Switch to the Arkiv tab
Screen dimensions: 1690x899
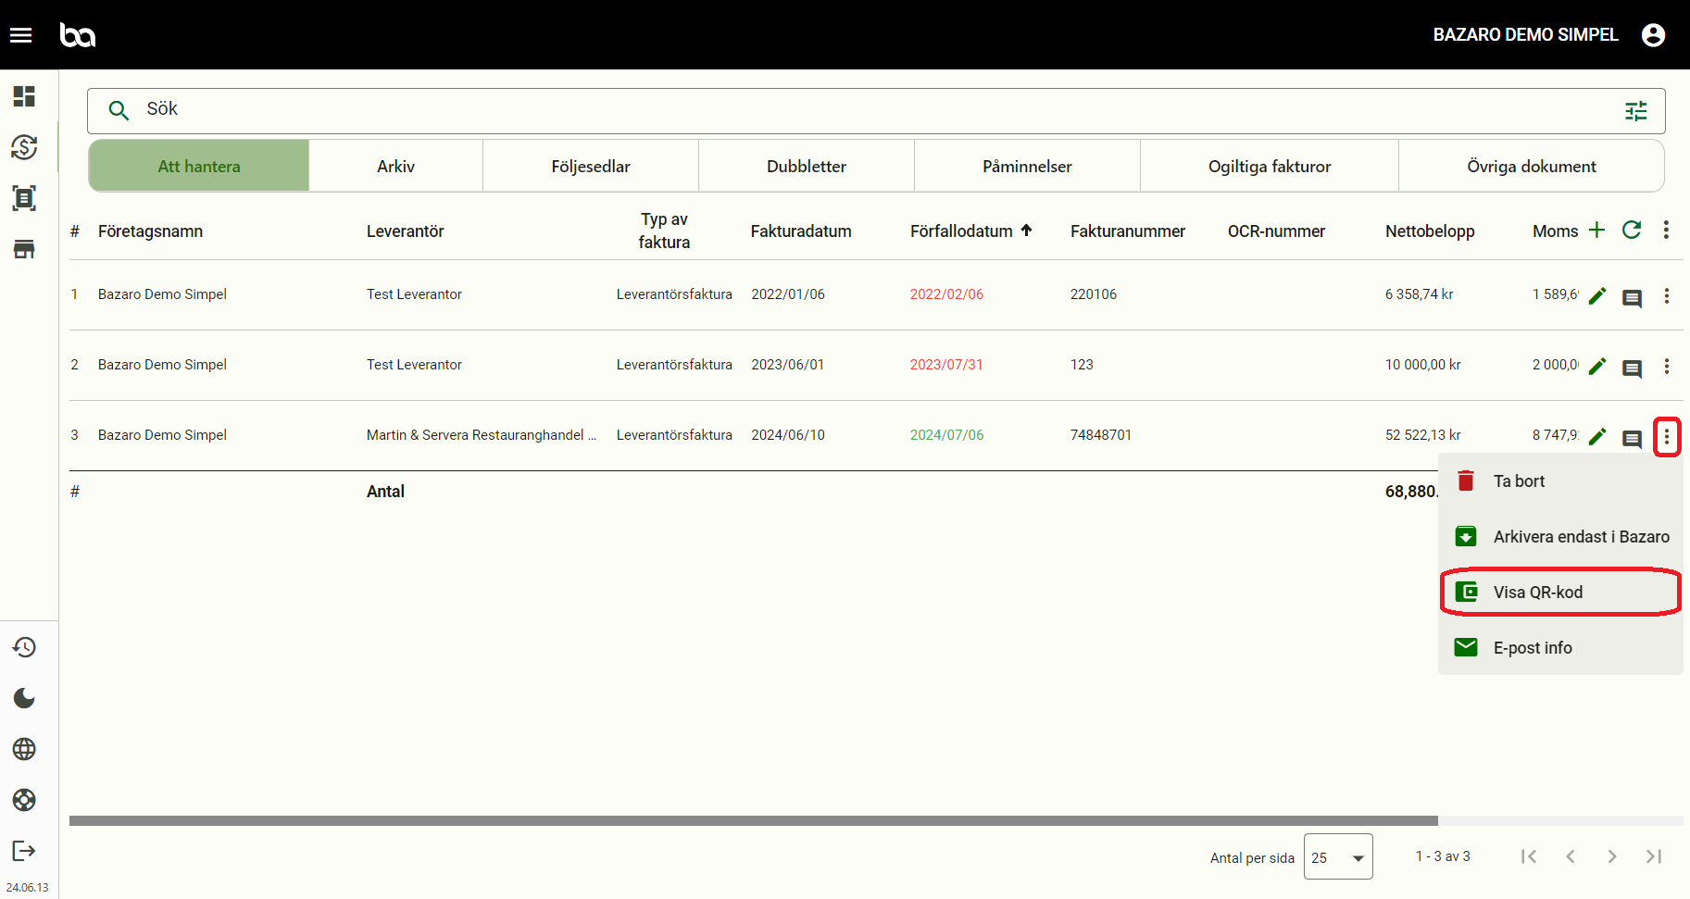click(x=396, y=167)
